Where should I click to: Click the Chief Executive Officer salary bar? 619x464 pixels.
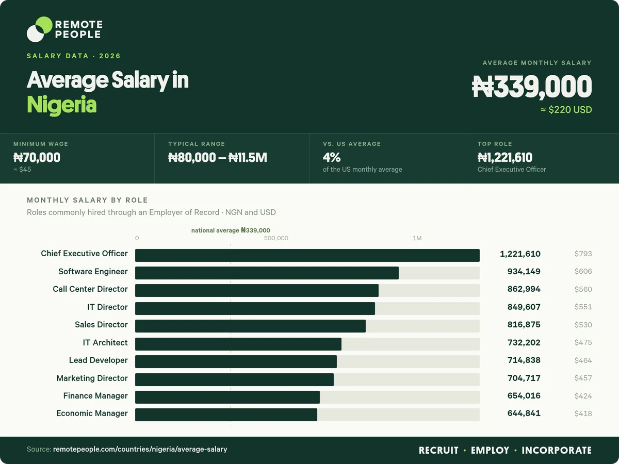[307, 255]
